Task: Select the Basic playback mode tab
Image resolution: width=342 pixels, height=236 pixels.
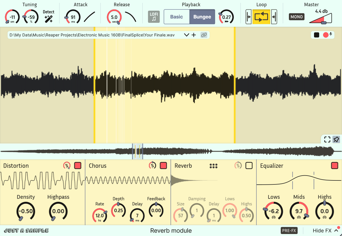Action: 176,17
